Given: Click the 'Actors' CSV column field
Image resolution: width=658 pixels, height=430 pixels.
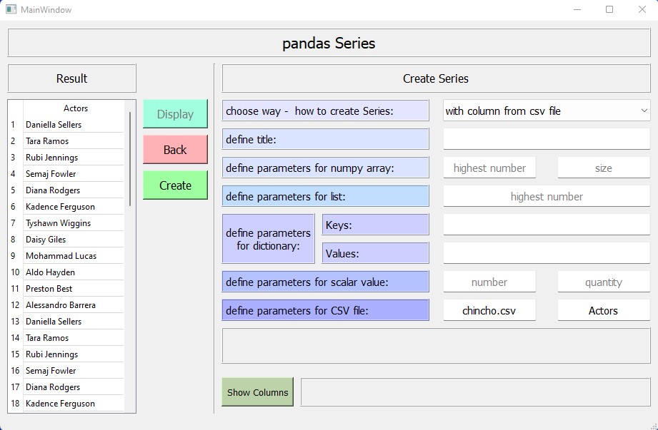Looking at the screenshot, I should coord(603,310).
